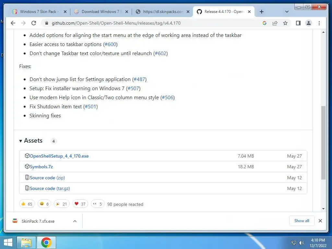Image resolution: width=332 pixels, height=249 pixels.
Task: Open the browser side panel
Action: click(298, 23)
